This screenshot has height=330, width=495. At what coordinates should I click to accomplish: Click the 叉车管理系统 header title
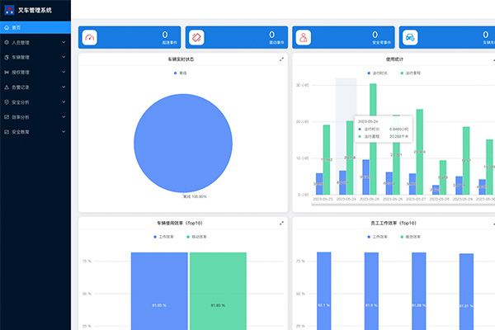point(35,10)
